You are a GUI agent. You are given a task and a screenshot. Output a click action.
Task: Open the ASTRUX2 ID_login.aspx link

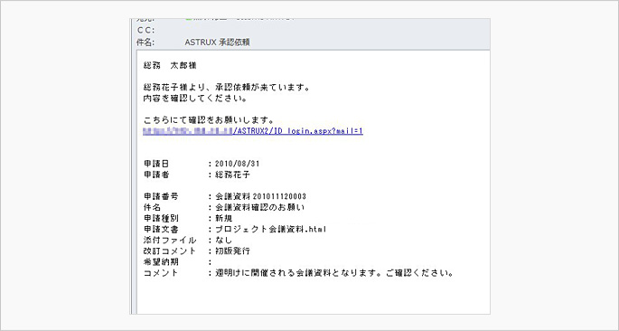tap(253, 131)
